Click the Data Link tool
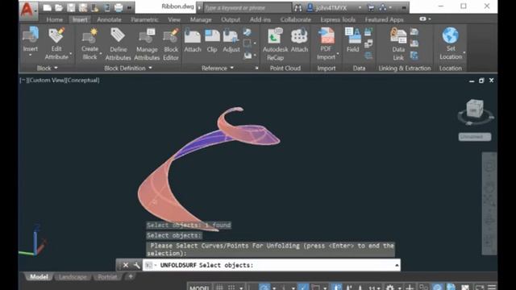Viewport: 516px width, 290px height. pyautogui.click(x=398, y=43)
